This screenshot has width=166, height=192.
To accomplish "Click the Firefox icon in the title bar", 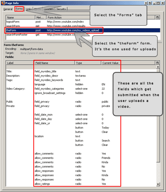I will [3, 3].
